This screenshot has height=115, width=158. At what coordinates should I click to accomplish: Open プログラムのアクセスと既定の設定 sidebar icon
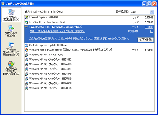click(11, 68)
